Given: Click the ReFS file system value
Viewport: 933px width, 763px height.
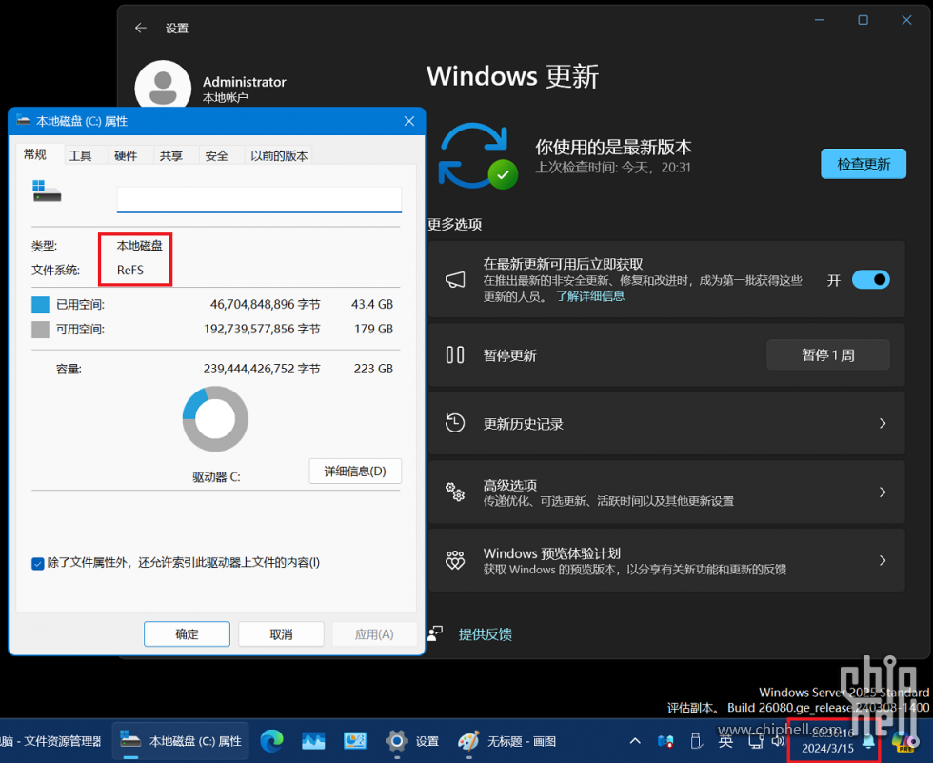Looking at the screenshot, I should (x=130, y=270).
